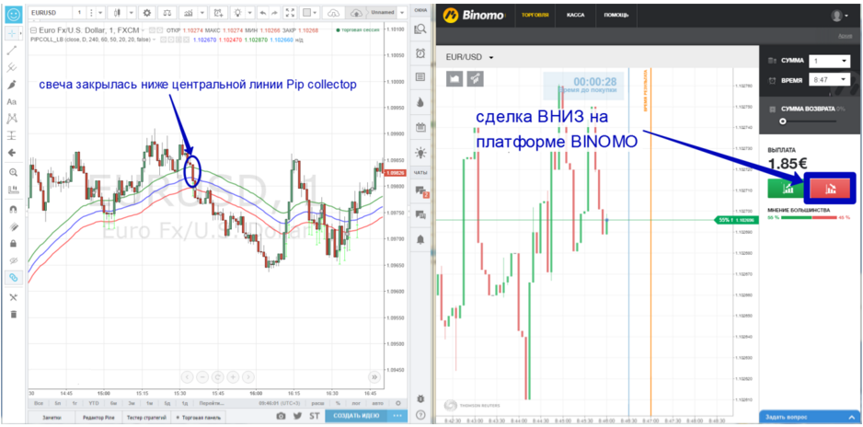
Task: Select the crosshair cursor tool in TradingView
Action: coord(12,32)
